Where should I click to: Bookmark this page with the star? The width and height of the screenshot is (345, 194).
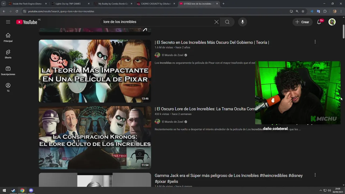point(303,11)
